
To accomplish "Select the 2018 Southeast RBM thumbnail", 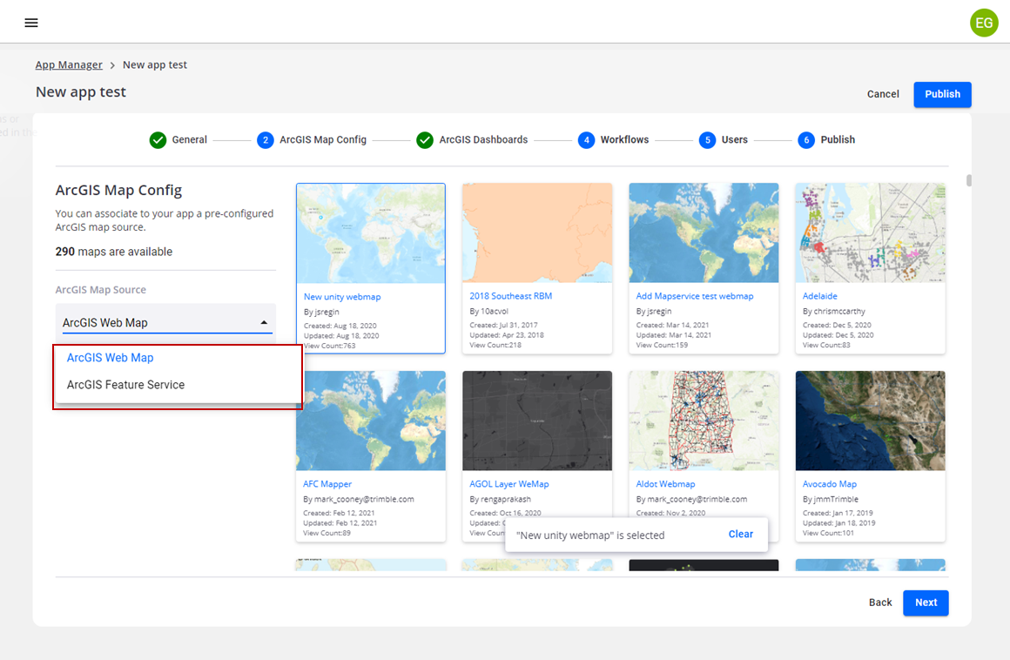I will point(537,233).
